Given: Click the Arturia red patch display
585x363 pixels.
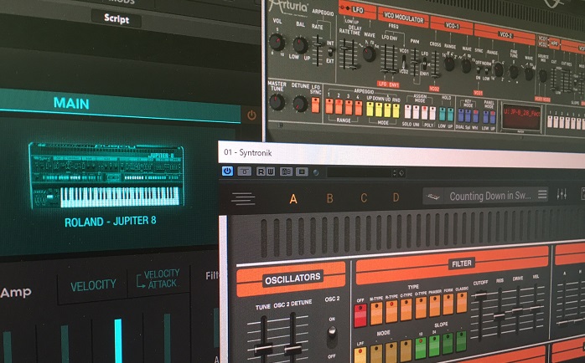Looking at the screenshot, I should tap(521, 116).
